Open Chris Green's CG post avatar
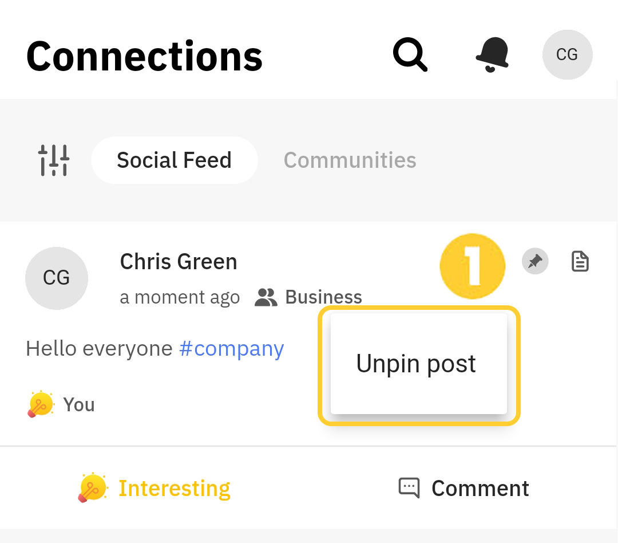Viewport: 618px width, 543px height. pyautogui.click(x=57, y=278)
